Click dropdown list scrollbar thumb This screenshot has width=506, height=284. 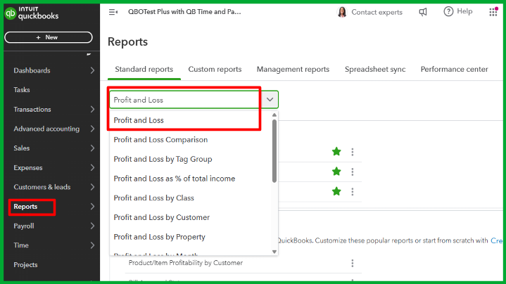[x=274, y=151]
